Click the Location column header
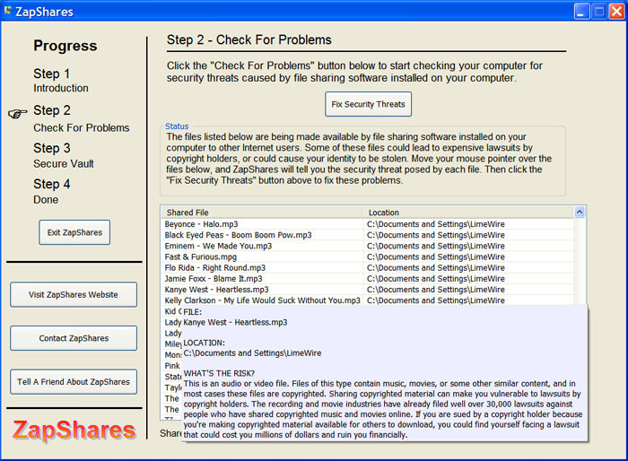This screenshot has width=628, height=461. click(x=468, y=213)
